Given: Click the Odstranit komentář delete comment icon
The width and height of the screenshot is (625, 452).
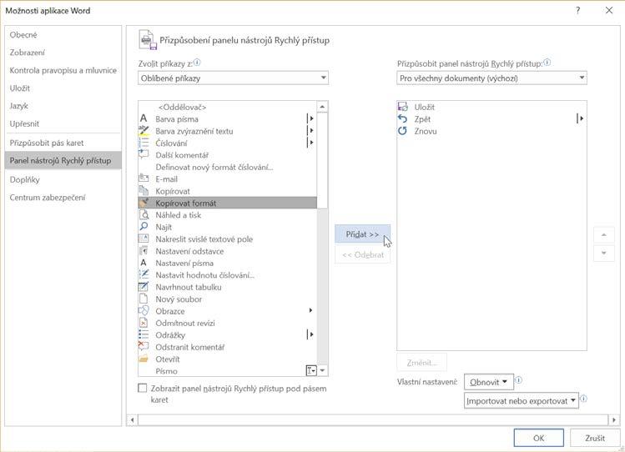Looking at the screenshot, I should tap(144, 346).
